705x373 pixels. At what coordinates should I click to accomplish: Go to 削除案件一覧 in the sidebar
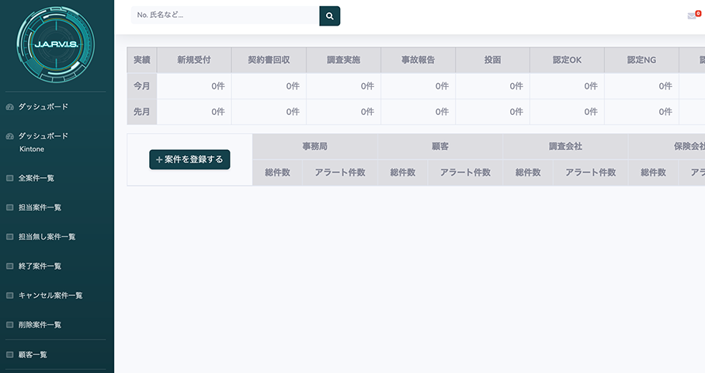coord(40,325)
